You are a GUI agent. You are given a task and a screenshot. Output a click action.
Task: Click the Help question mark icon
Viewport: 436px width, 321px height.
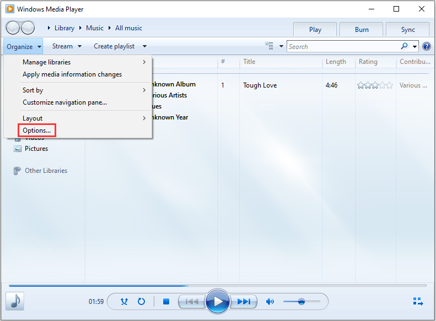click(x=426, y=46)
